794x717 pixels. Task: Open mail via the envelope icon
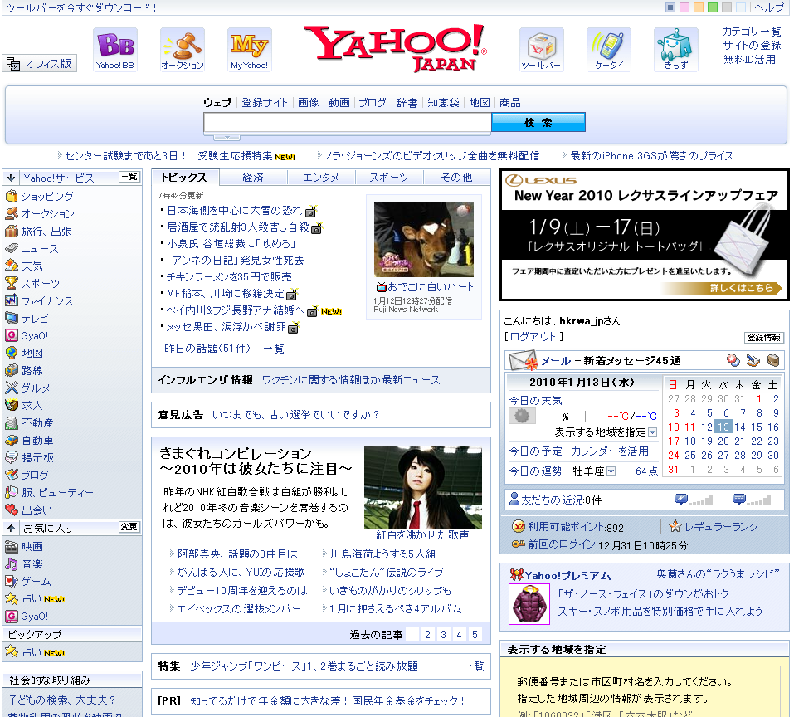tap(523, 361)
